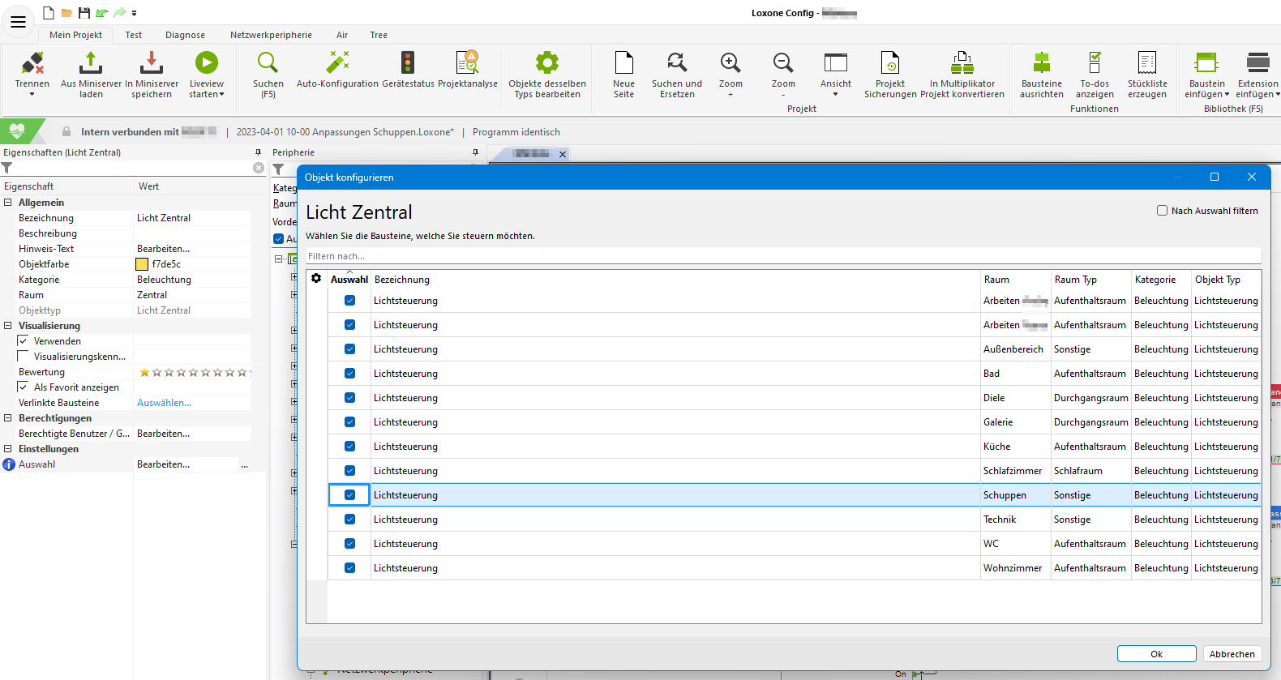Open ellipsis button on Auswahl row
1281x680 pixels.
[x=244, y=464]
